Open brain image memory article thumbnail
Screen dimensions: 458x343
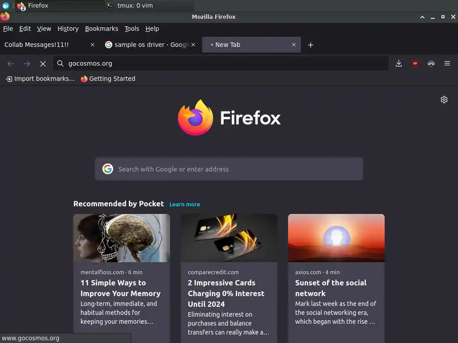(x=122, y=238)
